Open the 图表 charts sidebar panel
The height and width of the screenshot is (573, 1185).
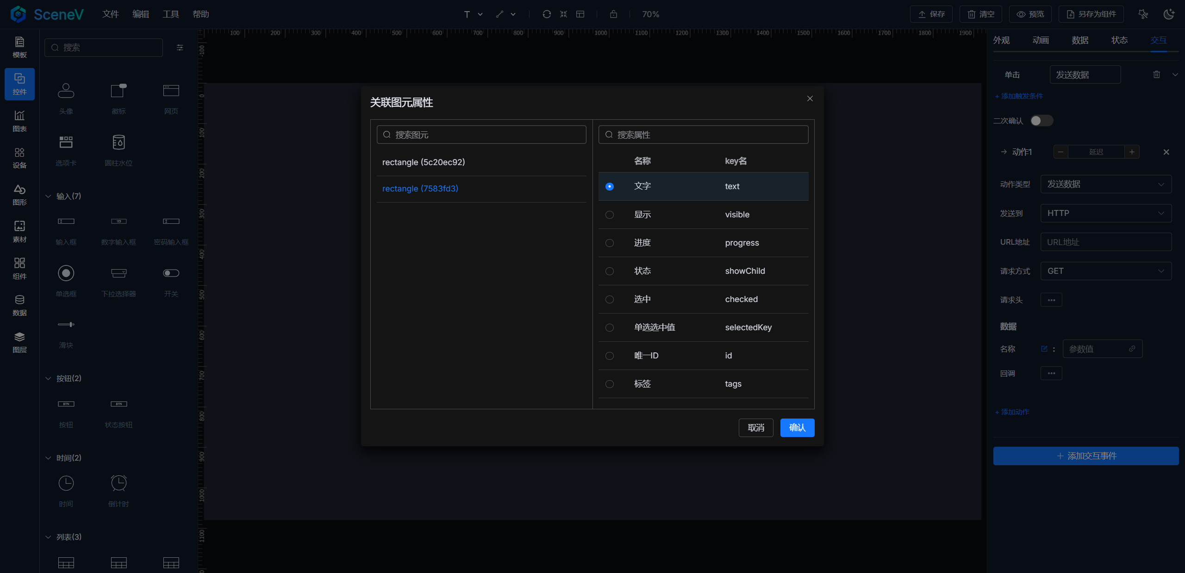pos(19,121)
